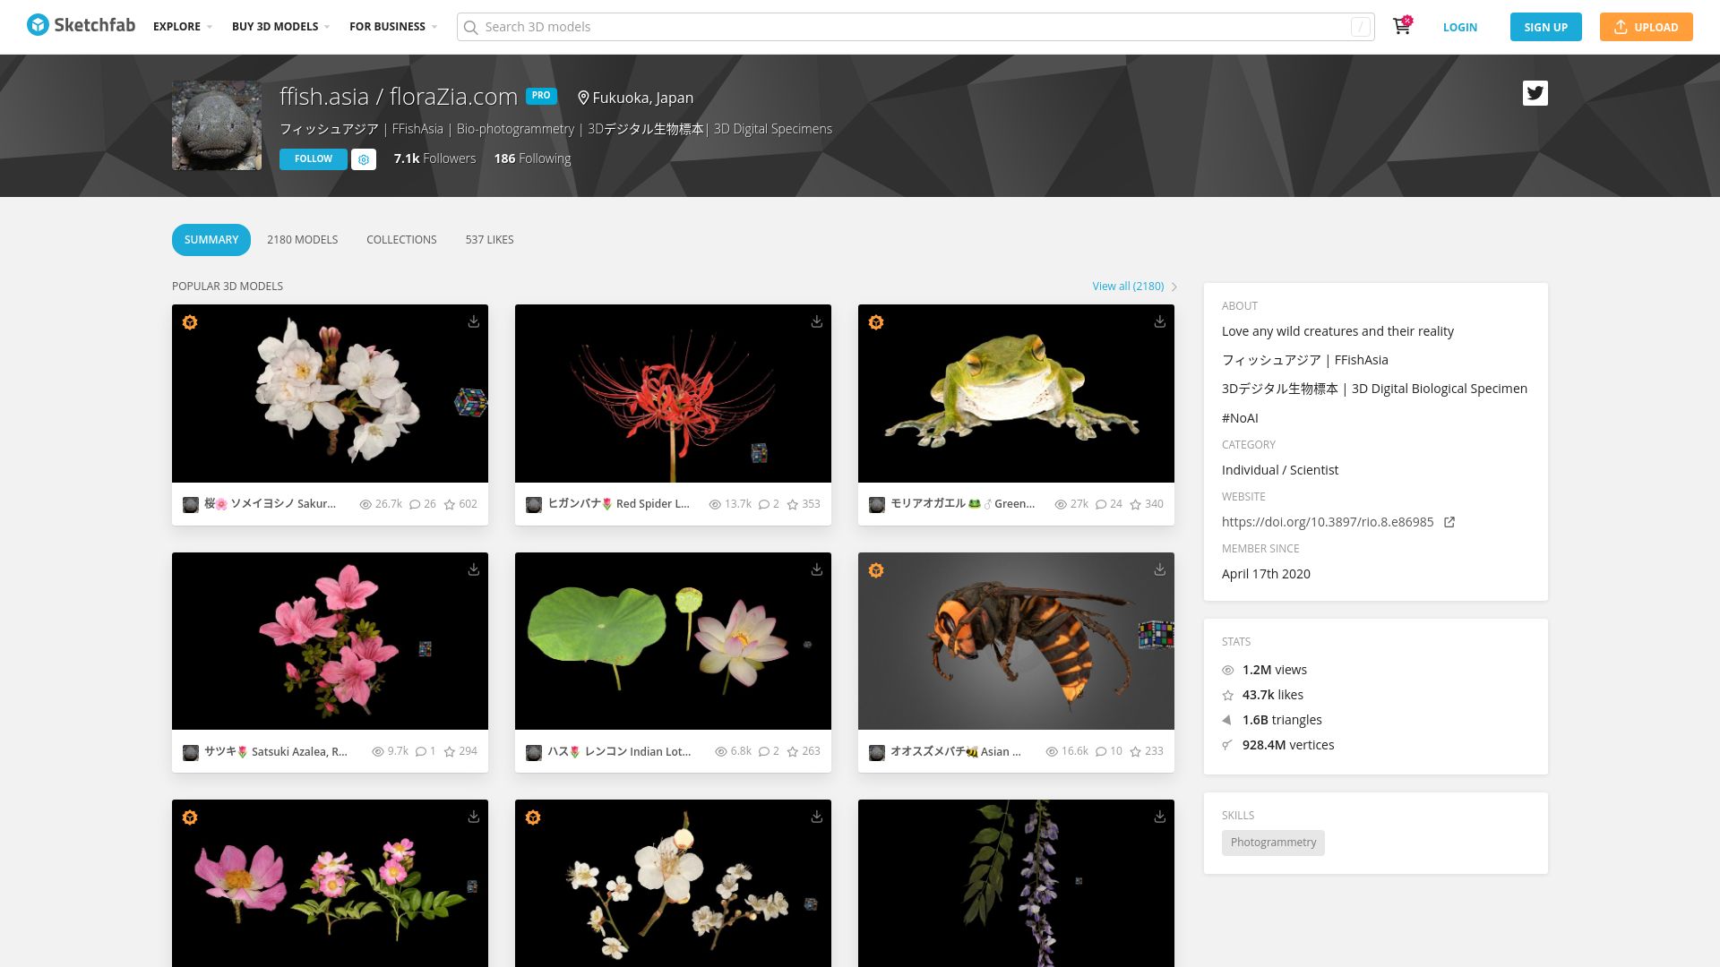Open the Satsuki Azalea model title
This screenshot has height=967, width=1720.
click(275, 752)
